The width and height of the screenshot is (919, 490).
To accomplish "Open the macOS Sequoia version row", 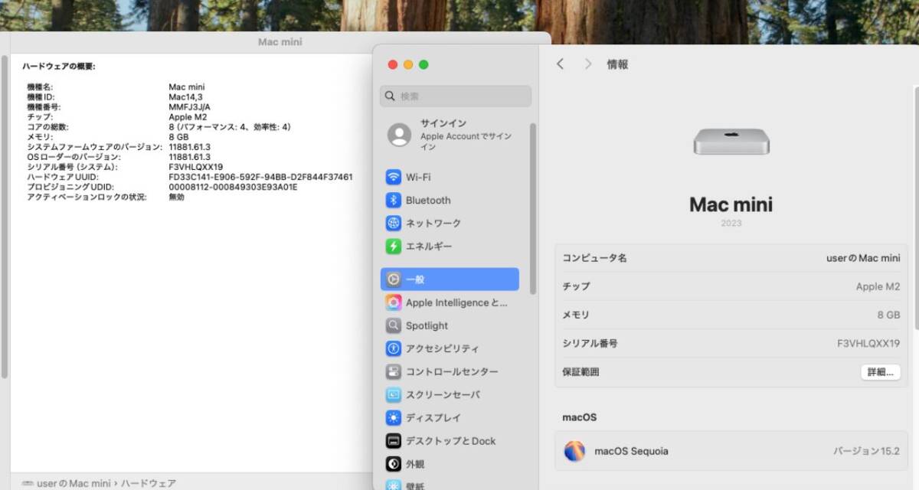I will click(731, 451).
